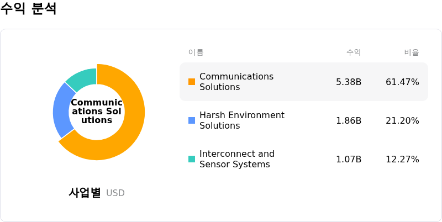This screenshot has height=222, width=442.
Task: Click the teal Interconnect and Sensor Systems swatch
Action: 192,159
